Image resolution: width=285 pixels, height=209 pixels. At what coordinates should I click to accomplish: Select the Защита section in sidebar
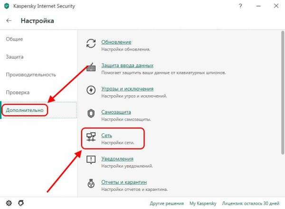coord(15,57)
